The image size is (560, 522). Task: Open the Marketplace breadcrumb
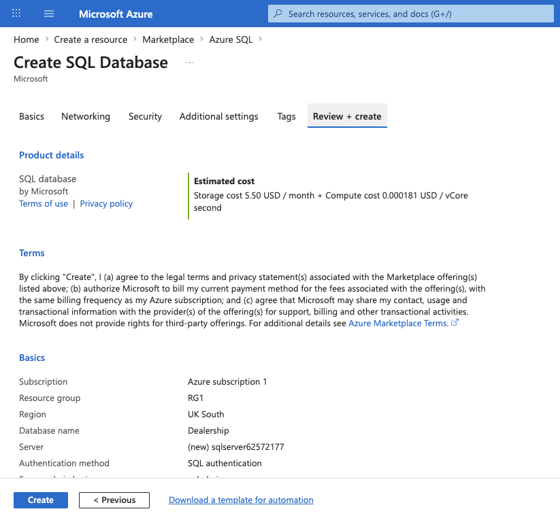[168, 39]
